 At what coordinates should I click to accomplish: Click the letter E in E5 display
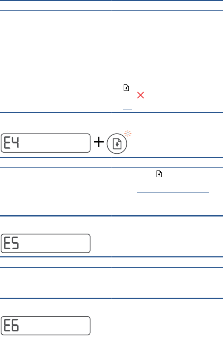click(x=8, y=243)
